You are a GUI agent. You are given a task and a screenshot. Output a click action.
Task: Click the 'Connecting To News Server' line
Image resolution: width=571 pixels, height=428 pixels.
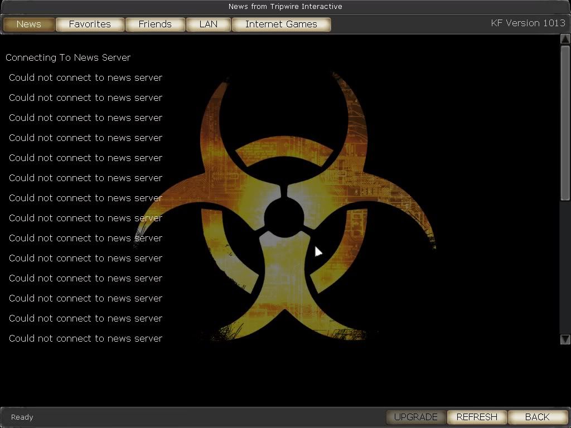pyautogui.click(x=68, y=57)
